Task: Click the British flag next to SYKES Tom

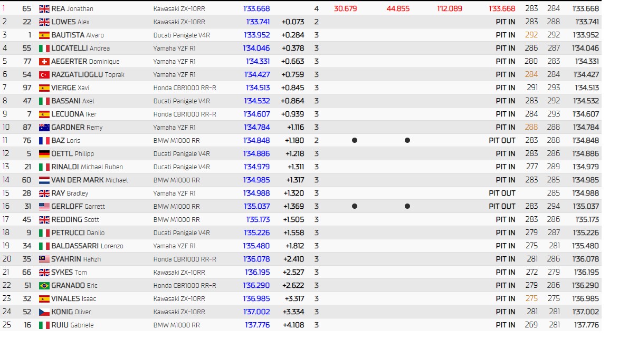Action: [44, 273]
